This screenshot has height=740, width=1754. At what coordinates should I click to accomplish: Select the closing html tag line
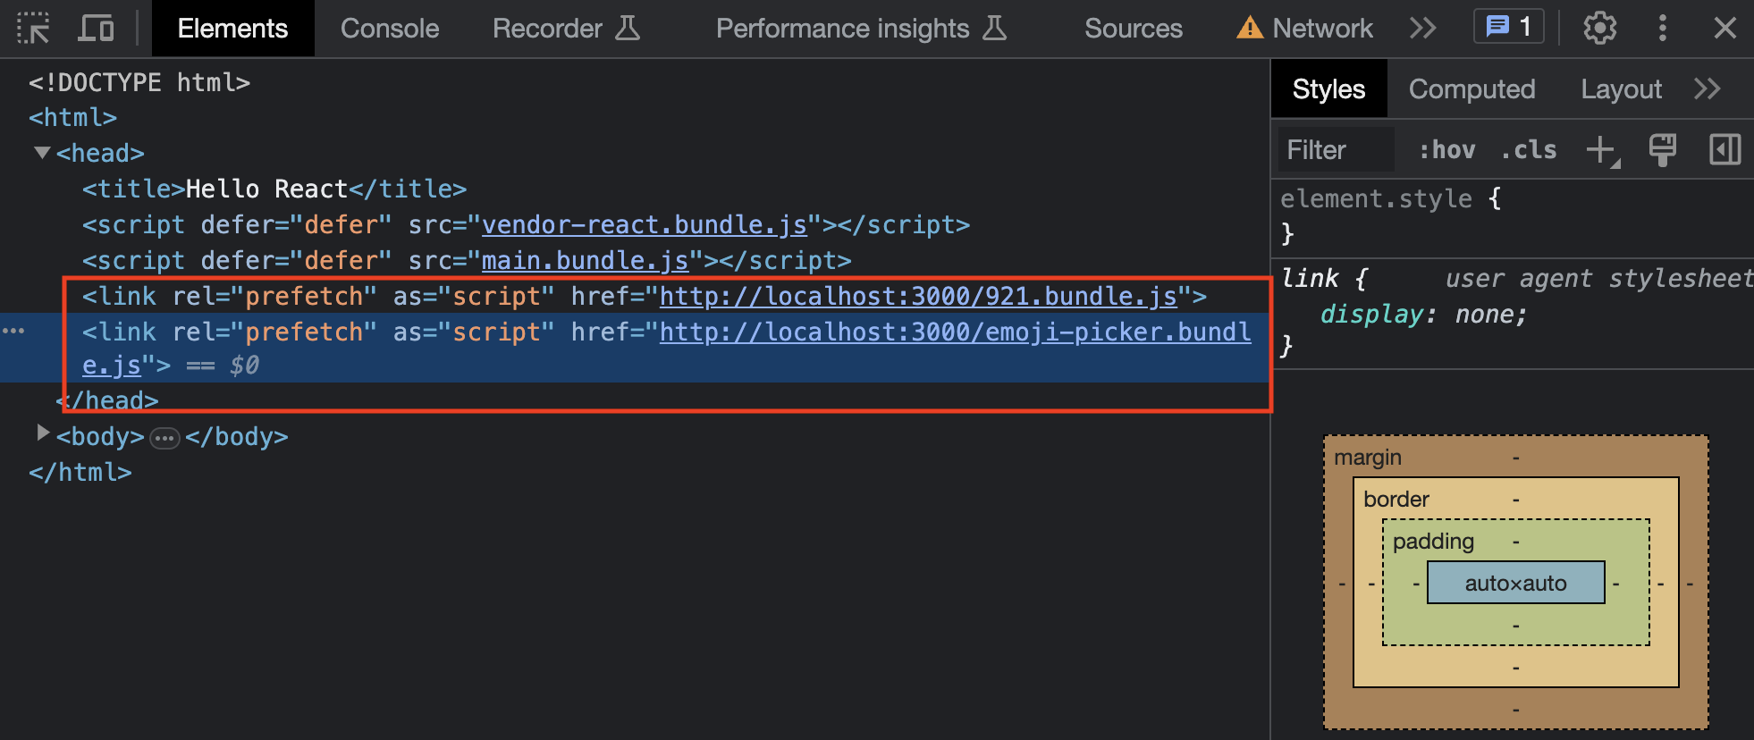[80, 472]
